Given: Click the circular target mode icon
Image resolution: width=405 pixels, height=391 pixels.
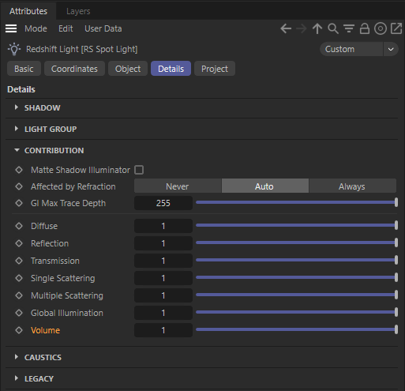Looking at the screenshot, I should (x=381, y=28).
